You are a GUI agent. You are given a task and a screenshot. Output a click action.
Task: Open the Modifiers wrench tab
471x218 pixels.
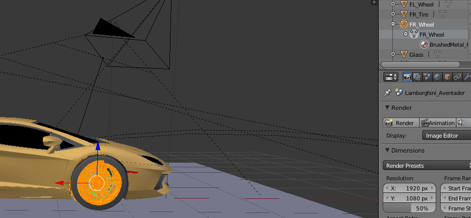point(467,77)
